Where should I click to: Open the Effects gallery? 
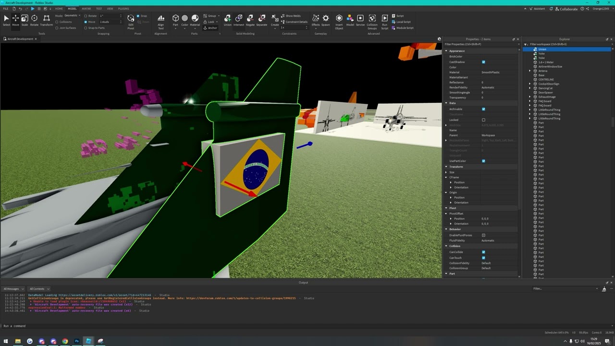(x=316, y=21)
